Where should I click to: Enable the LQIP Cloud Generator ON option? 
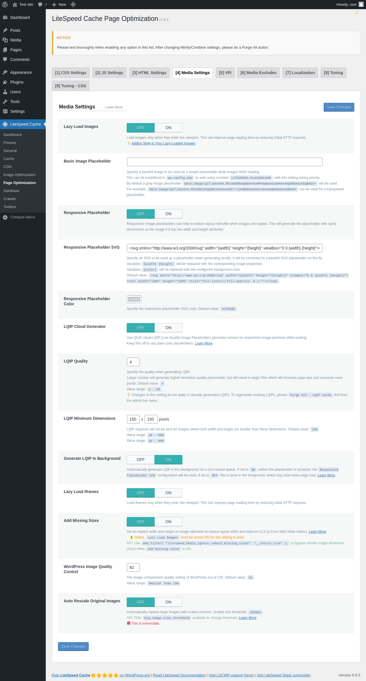pyautogui.click(x=168, y=328)
